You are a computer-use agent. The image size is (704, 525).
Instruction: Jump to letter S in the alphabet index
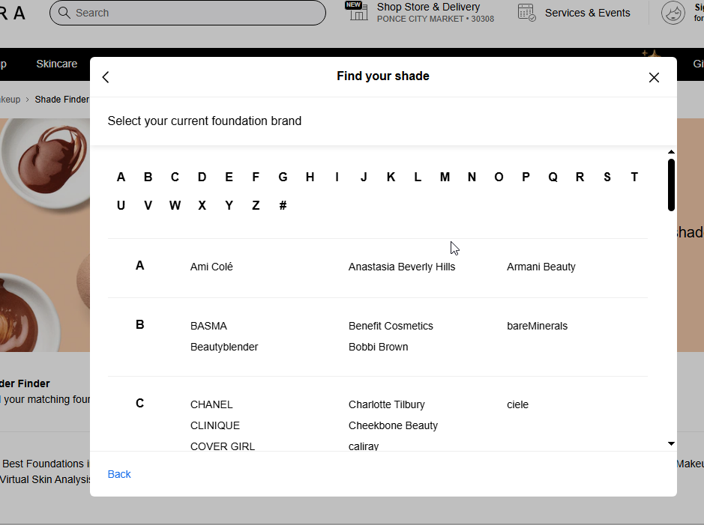click(607, 177)
